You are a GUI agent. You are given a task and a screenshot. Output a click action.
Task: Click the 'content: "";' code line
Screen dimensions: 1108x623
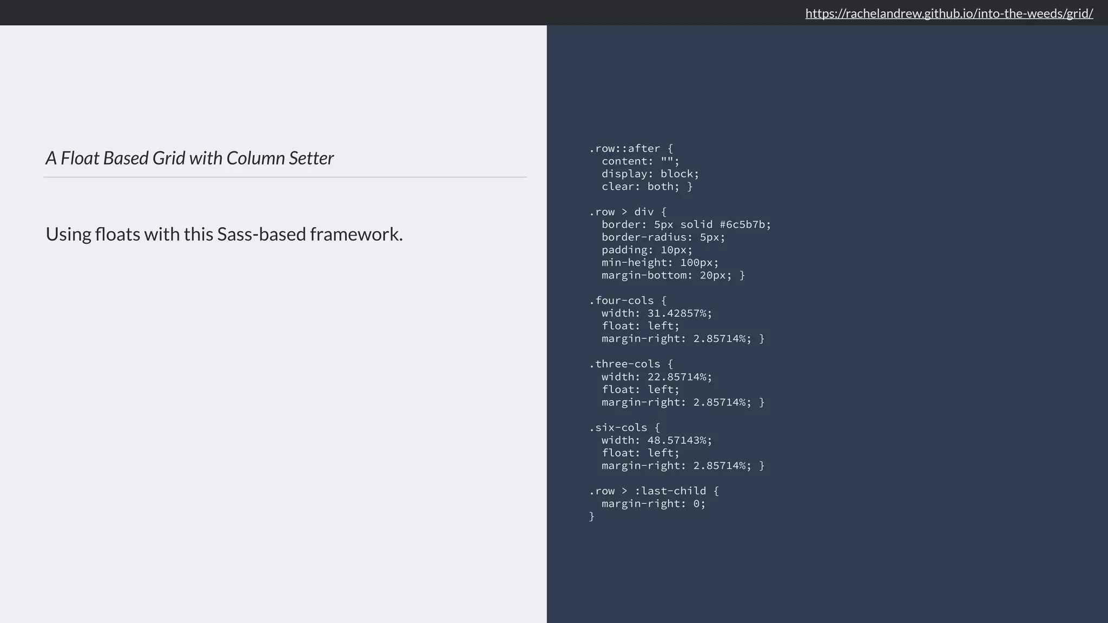click(641, 161)
